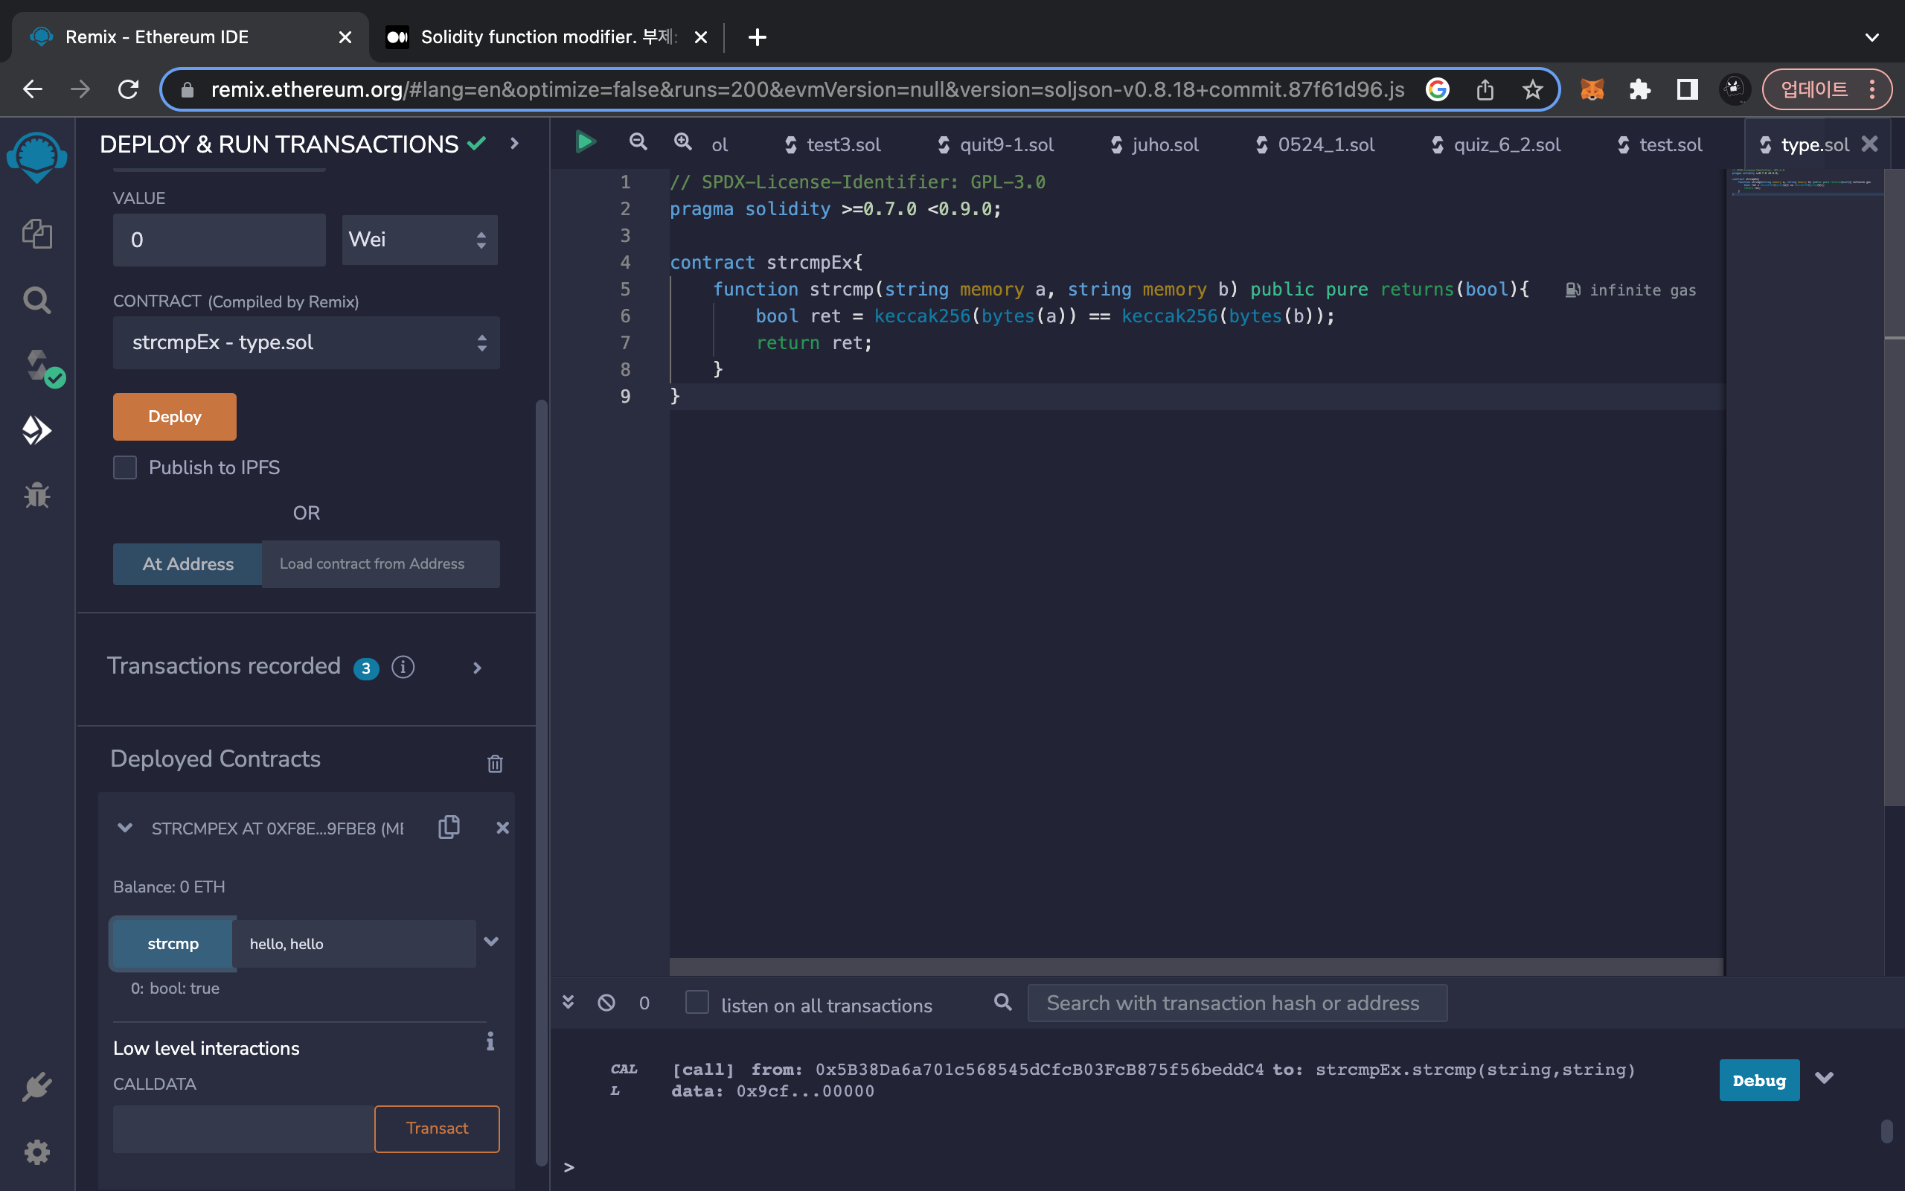This screenshot has height=1191, width=1905.
Task: Open the Debugger bug icon
Action: 37,496
